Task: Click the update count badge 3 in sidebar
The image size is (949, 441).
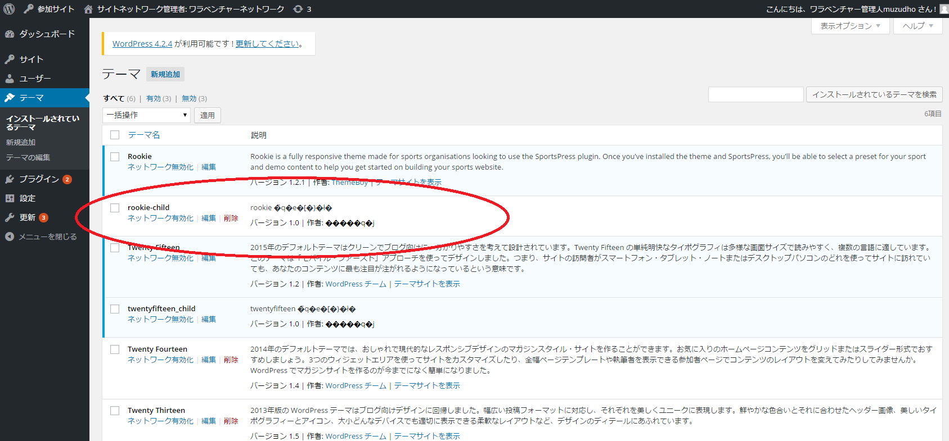Action: pos(43,217)
